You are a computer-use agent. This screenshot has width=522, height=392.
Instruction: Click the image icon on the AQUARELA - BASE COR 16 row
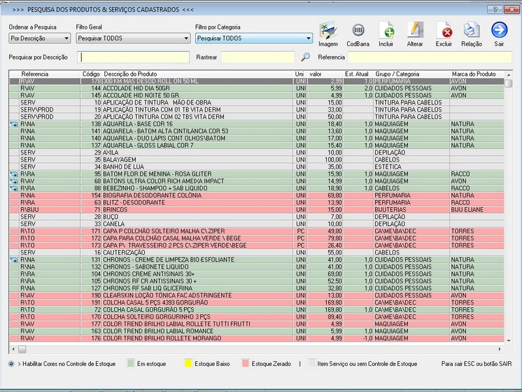tap(14, 124)
